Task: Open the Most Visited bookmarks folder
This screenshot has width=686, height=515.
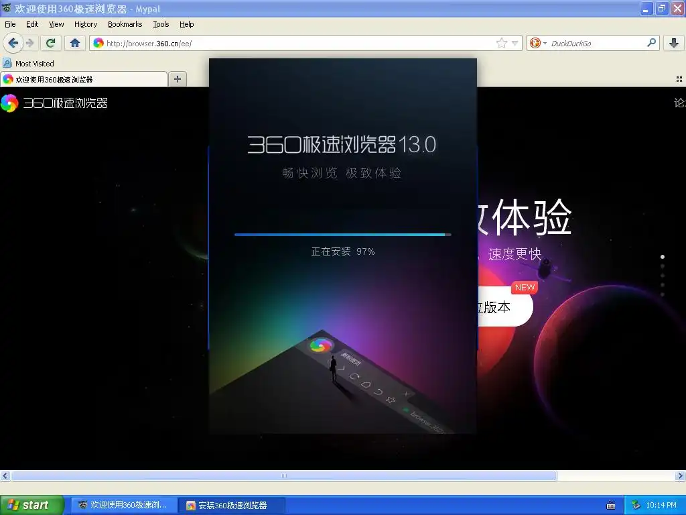Action: coord(28,64)
